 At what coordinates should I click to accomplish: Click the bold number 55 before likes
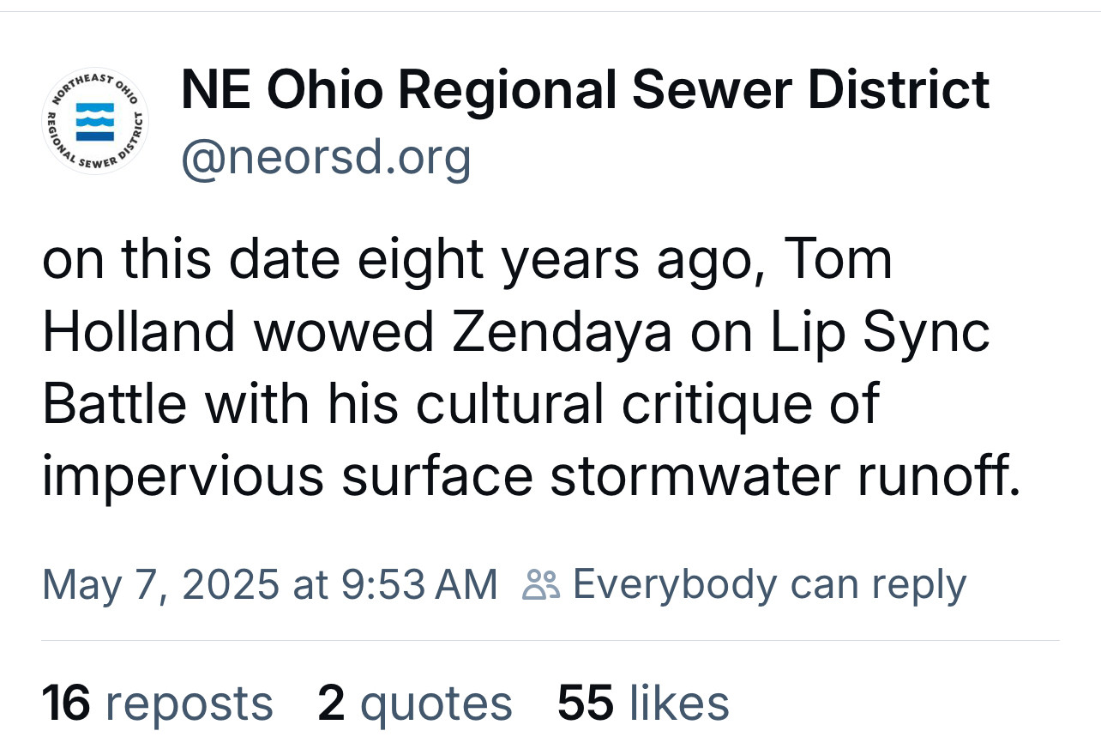pos(586,704)
